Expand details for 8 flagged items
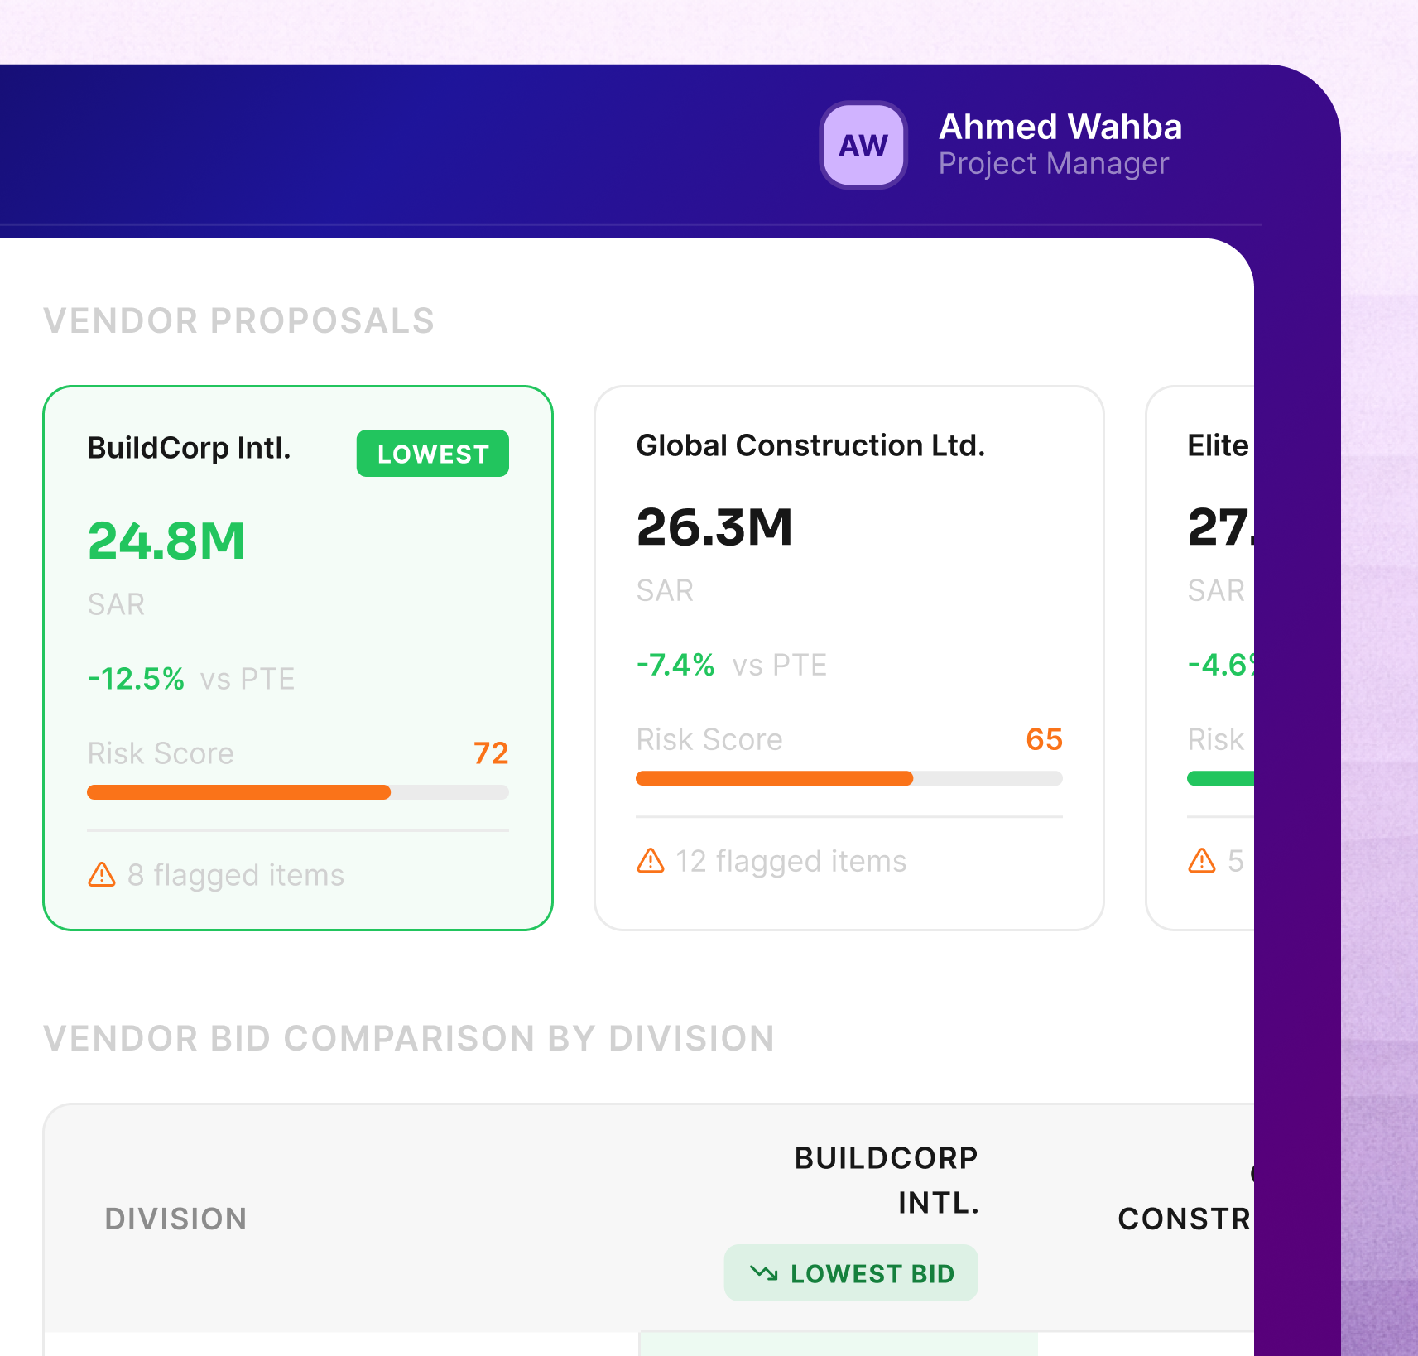 click(236, 874)
